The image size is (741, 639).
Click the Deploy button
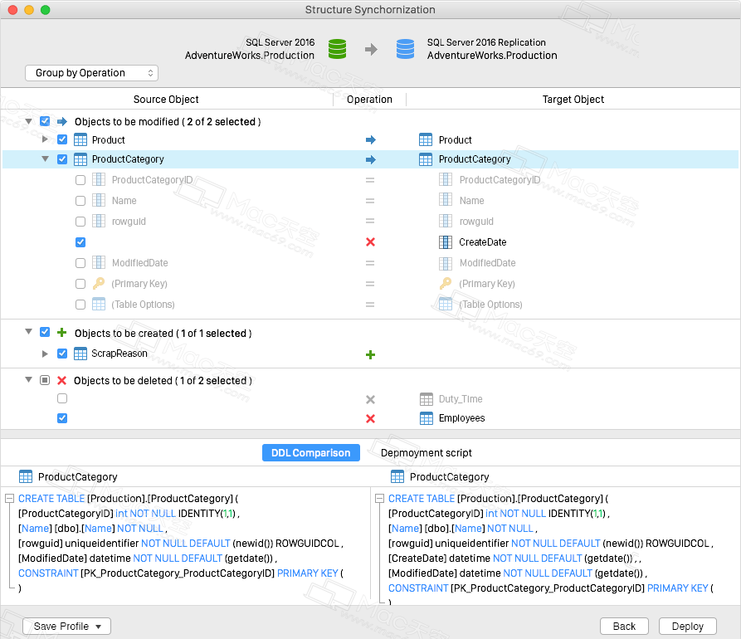[x=688, y=627]
